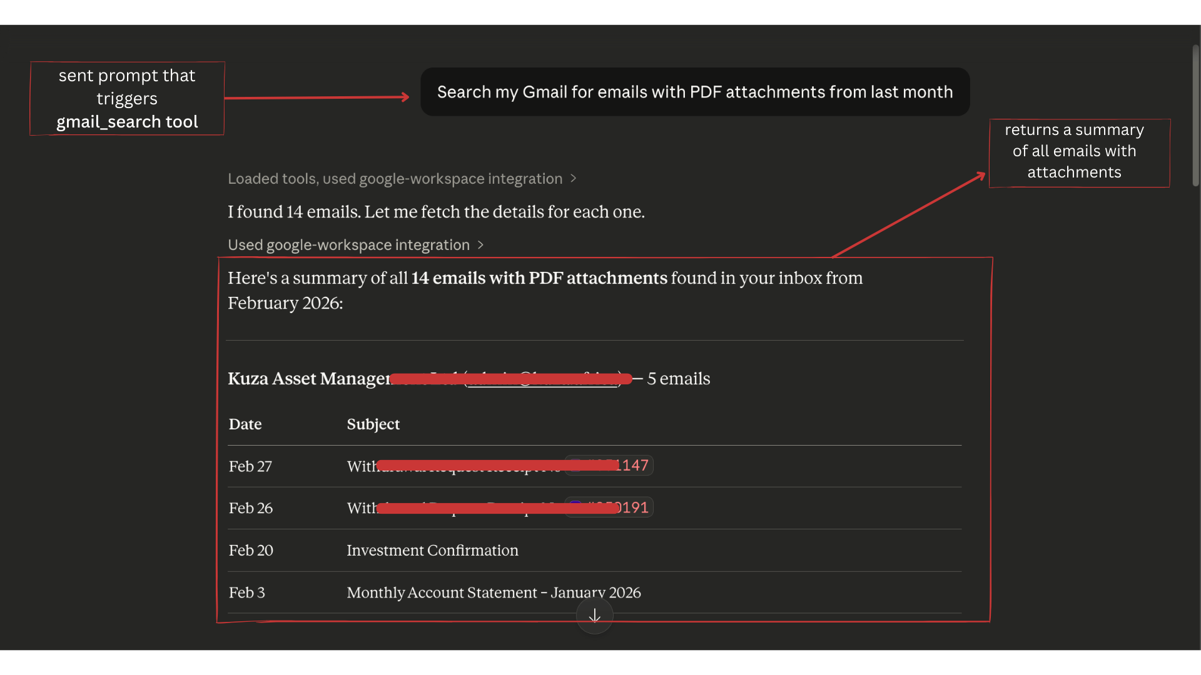Click the Date column header
This screenshot has width=1201, height=675.
click(x=245, y=424)
